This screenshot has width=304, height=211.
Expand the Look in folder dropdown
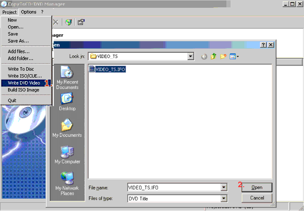pyautogui.click(x=191, y=56)
